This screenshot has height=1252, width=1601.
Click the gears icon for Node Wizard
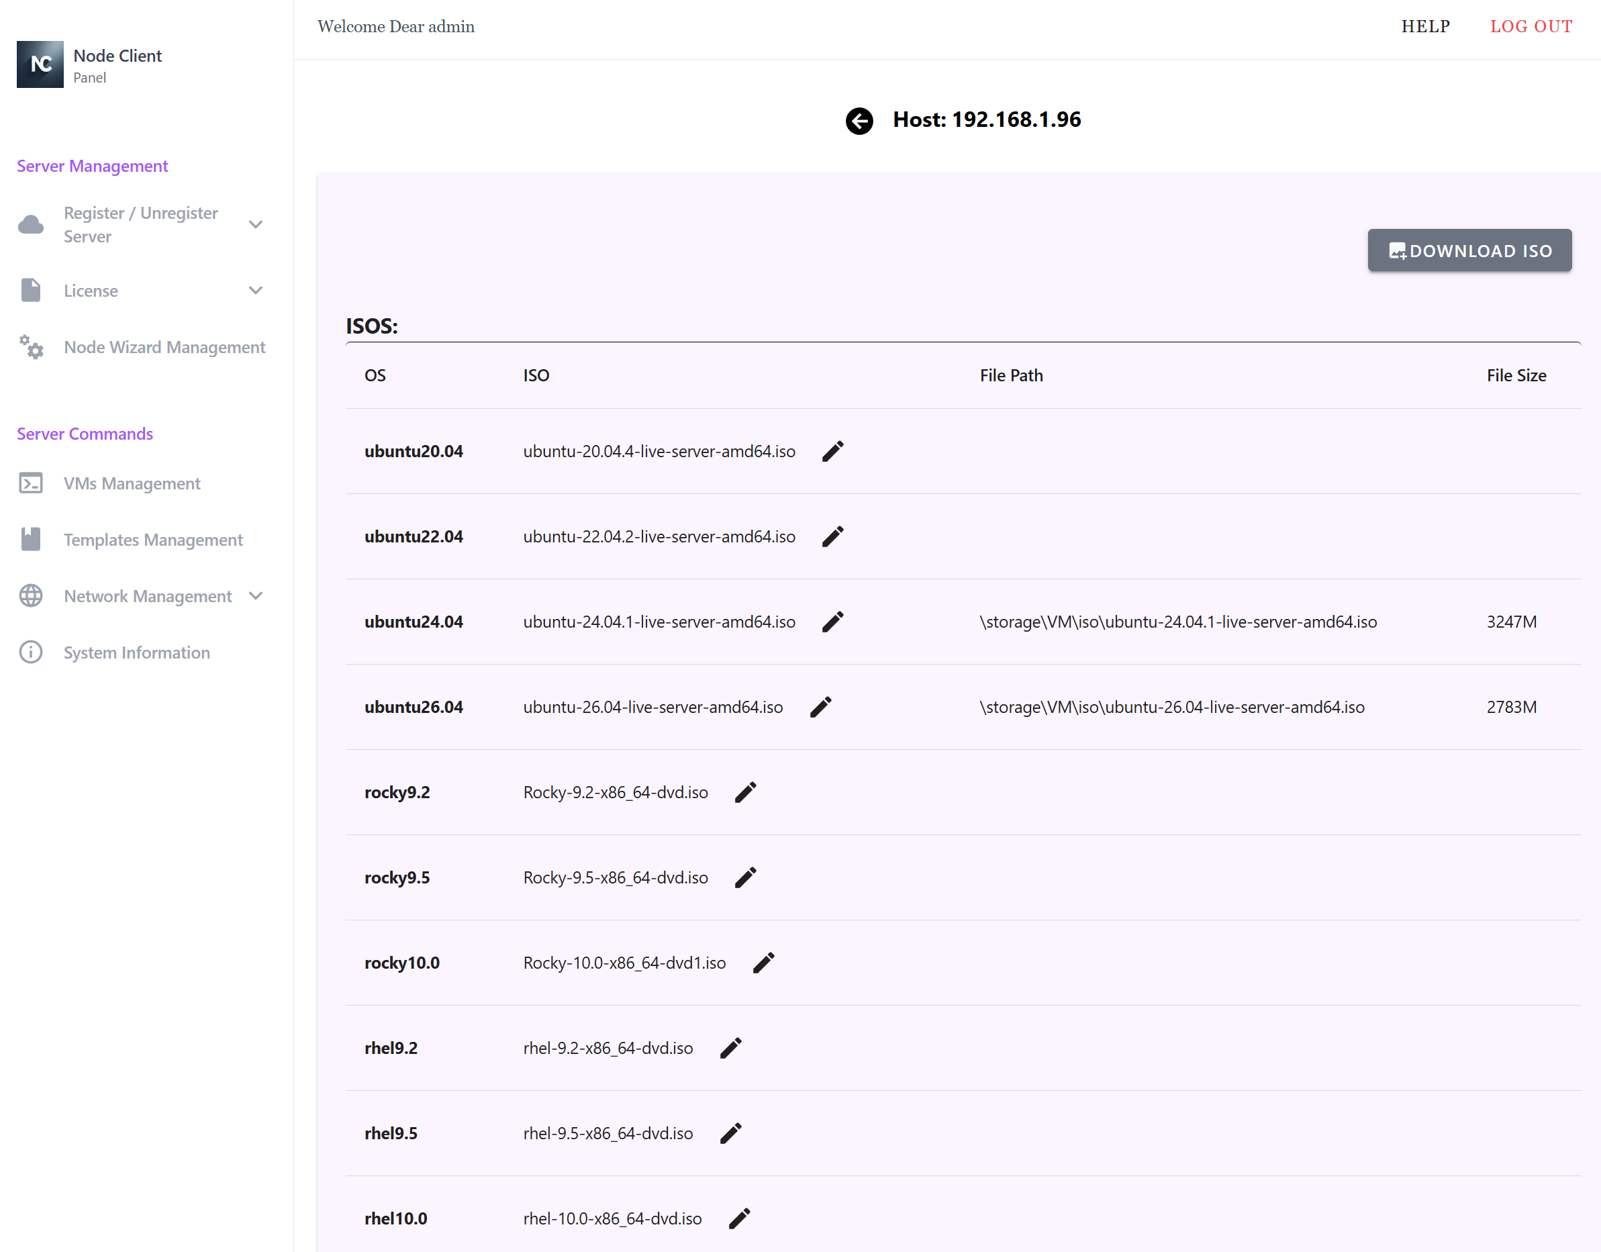point(31,346)
